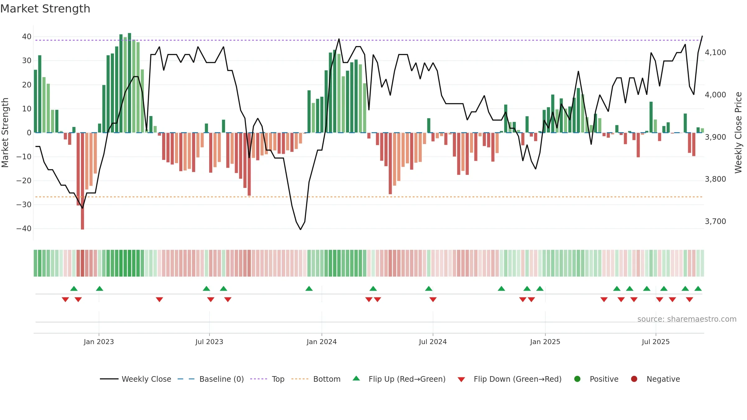The height and width of the screenshot is (420, 747).
Task: Select the Negative legend entry
Action: 655,379
